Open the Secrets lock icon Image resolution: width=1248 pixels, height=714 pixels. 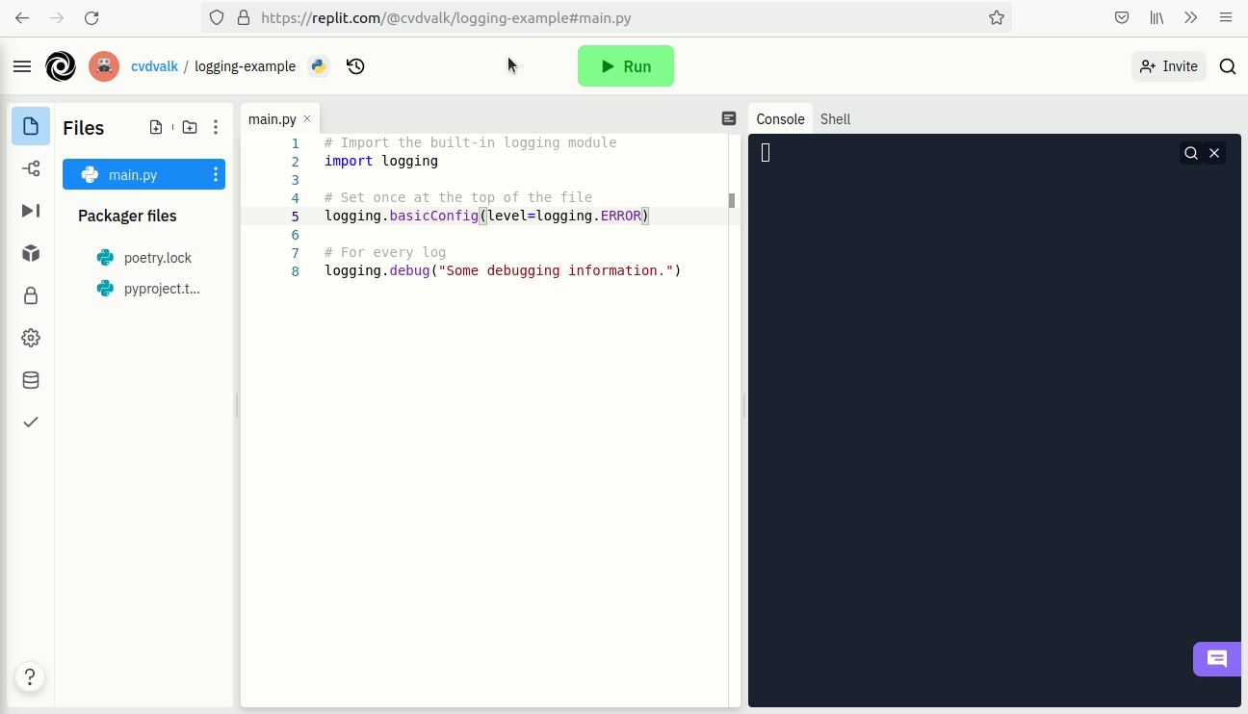(x=30, y=295)
